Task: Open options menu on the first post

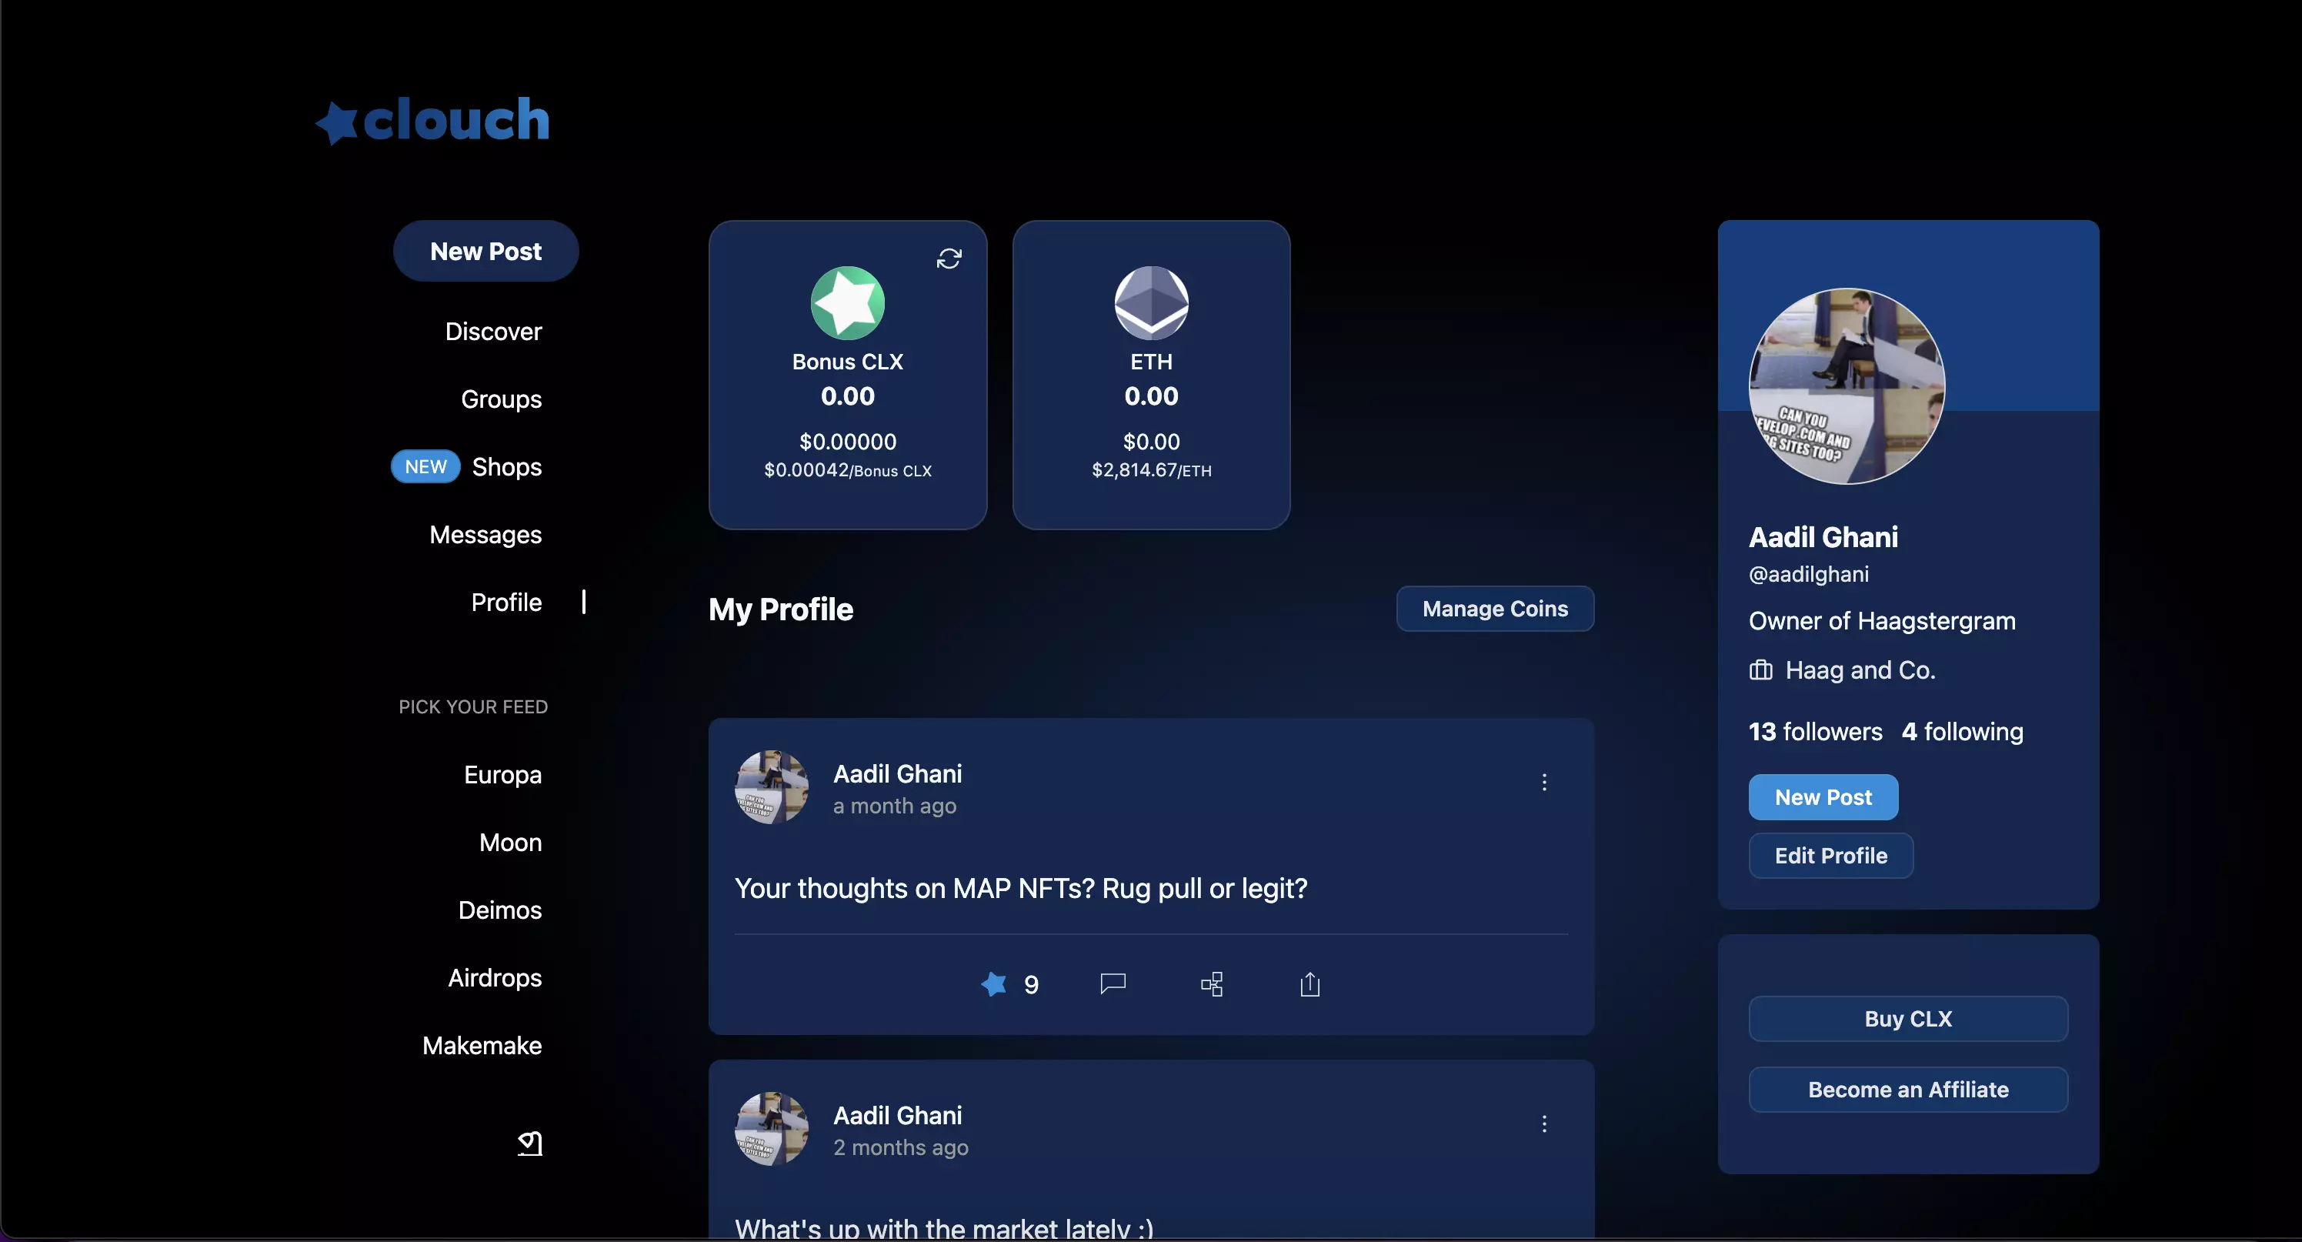Action: click(x=1545, y=783)
